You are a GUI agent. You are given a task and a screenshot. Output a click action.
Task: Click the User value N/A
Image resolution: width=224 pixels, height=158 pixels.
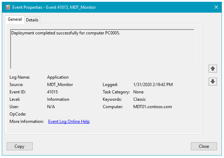click(x=51, y=107)
